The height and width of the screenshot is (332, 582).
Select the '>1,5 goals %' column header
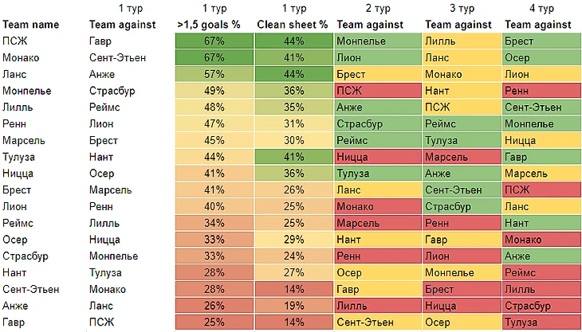coord(212,25)
